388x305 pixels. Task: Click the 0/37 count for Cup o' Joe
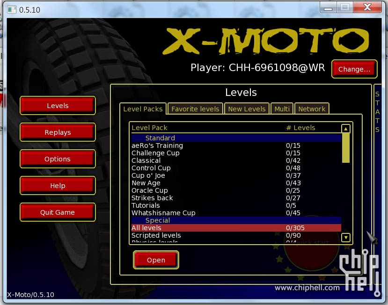[x=293, y=175]
